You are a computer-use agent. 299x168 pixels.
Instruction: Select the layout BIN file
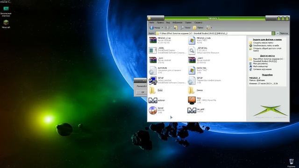point(157,110)
